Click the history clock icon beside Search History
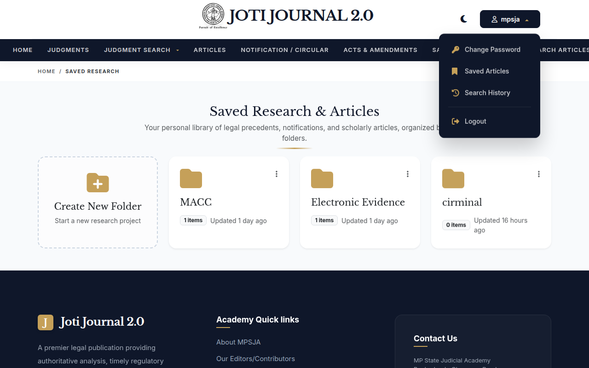 tap(455, 93)
